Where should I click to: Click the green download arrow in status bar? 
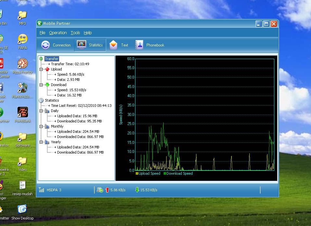coord(137,190)
